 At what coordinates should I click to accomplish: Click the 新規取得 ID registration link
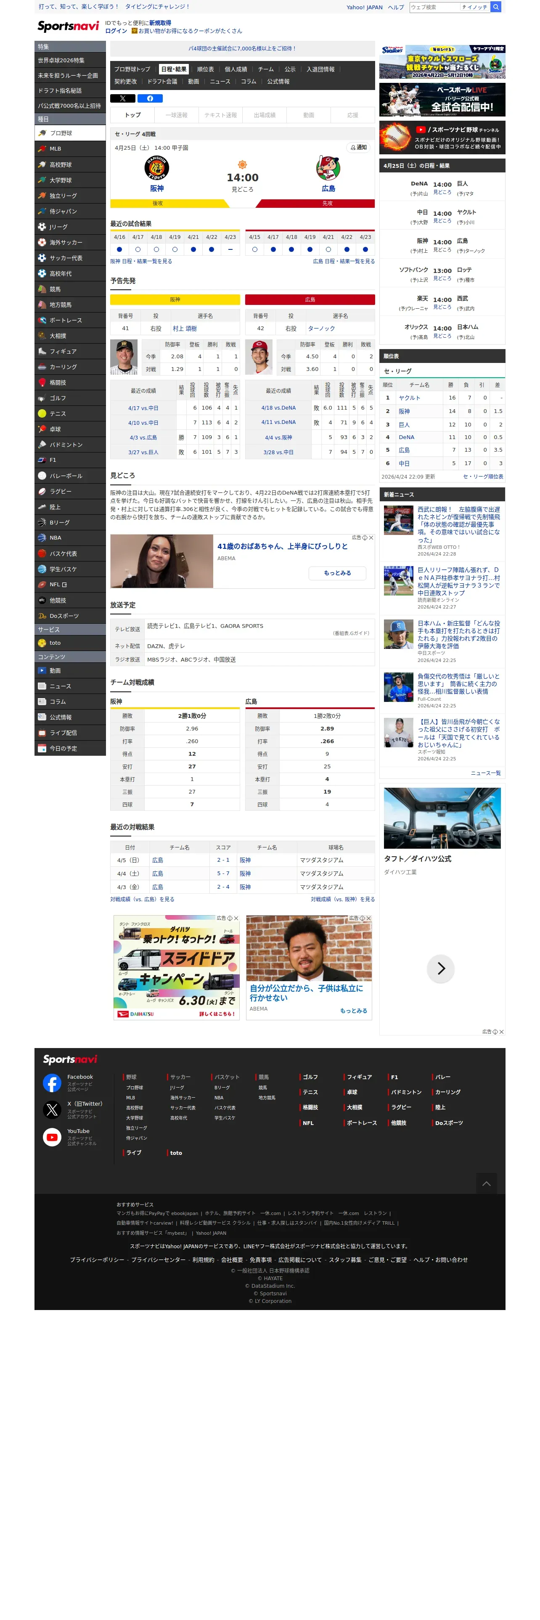[160, 23]
